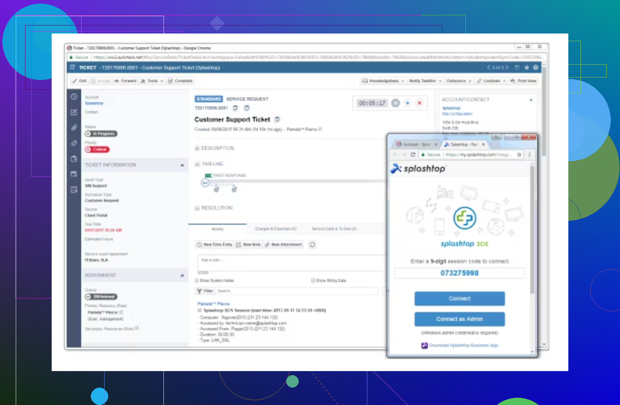Select the Splashtop browser tab in the popup

pyautogui.click(x=464, y=144)
